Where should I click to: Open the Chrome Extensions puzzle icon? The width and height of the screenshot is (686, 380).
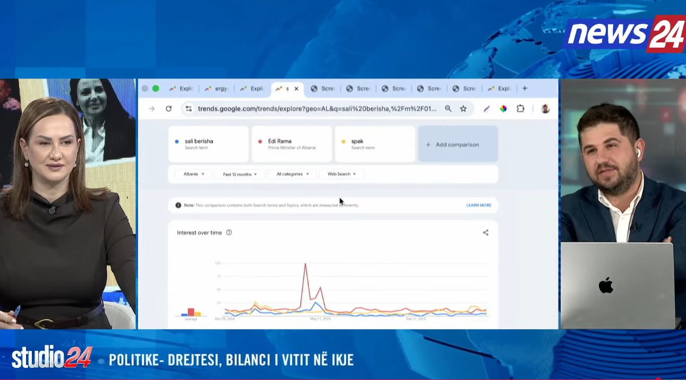tap(520, 108)
